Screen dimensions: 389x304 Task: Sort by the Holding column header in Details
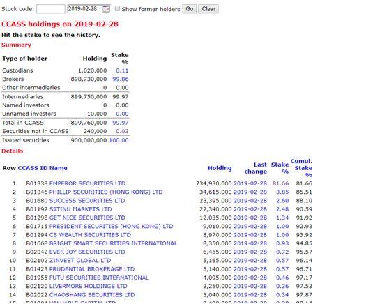tap(220, 168)
